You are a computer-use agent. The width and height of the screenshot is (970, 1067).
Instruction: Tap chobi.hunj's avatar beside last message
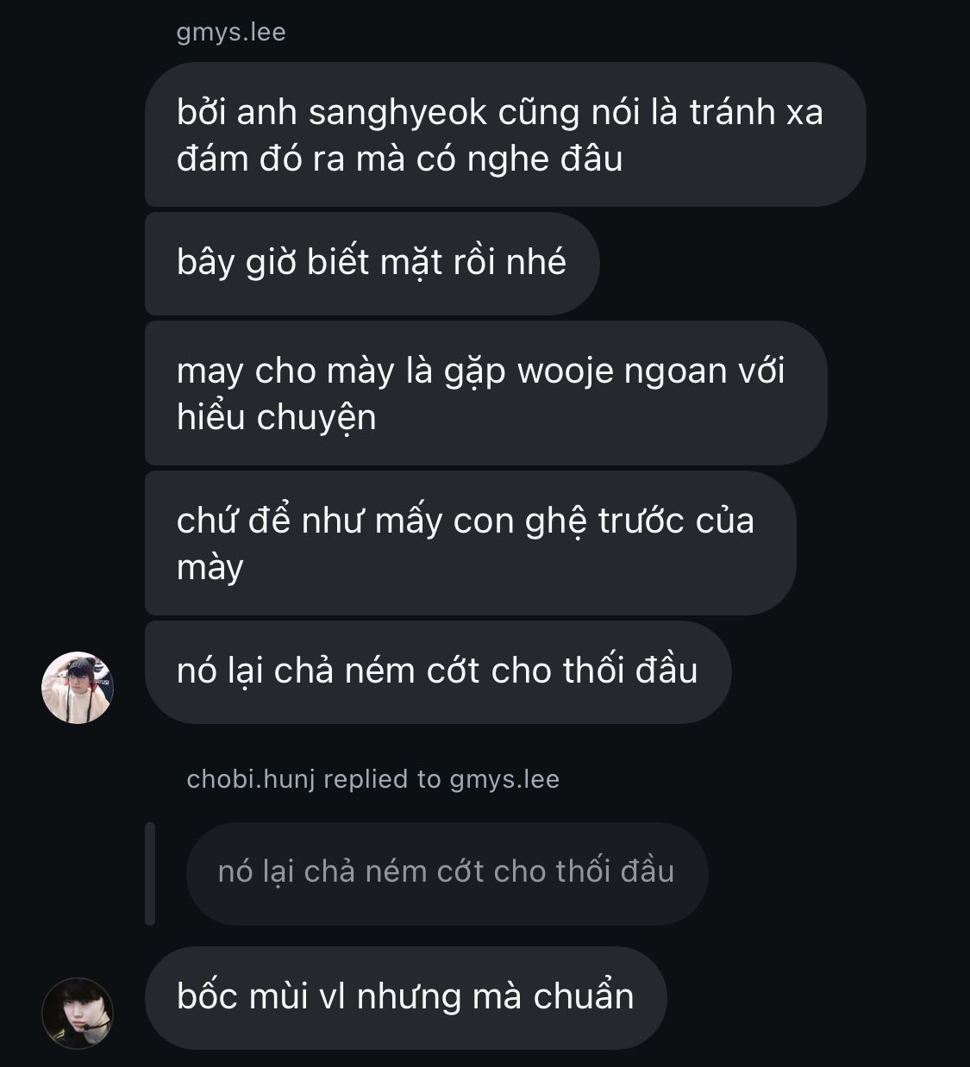pyautogui.click(x=78, y=1013)
